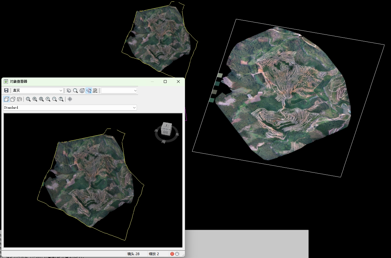Click the center point marker tool icon
The image size is (391, 258).
pos(70,99)
